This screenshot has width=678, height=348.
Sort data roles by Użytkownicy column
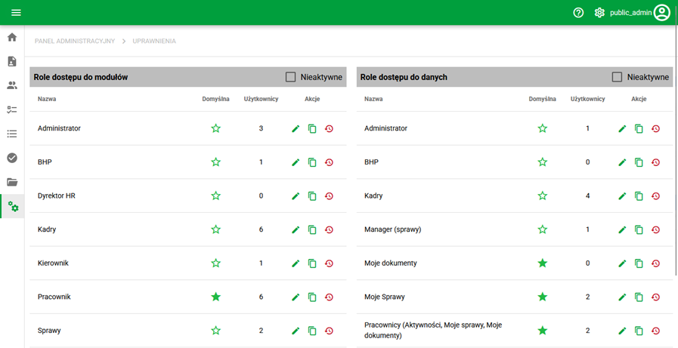pos(587,99)
